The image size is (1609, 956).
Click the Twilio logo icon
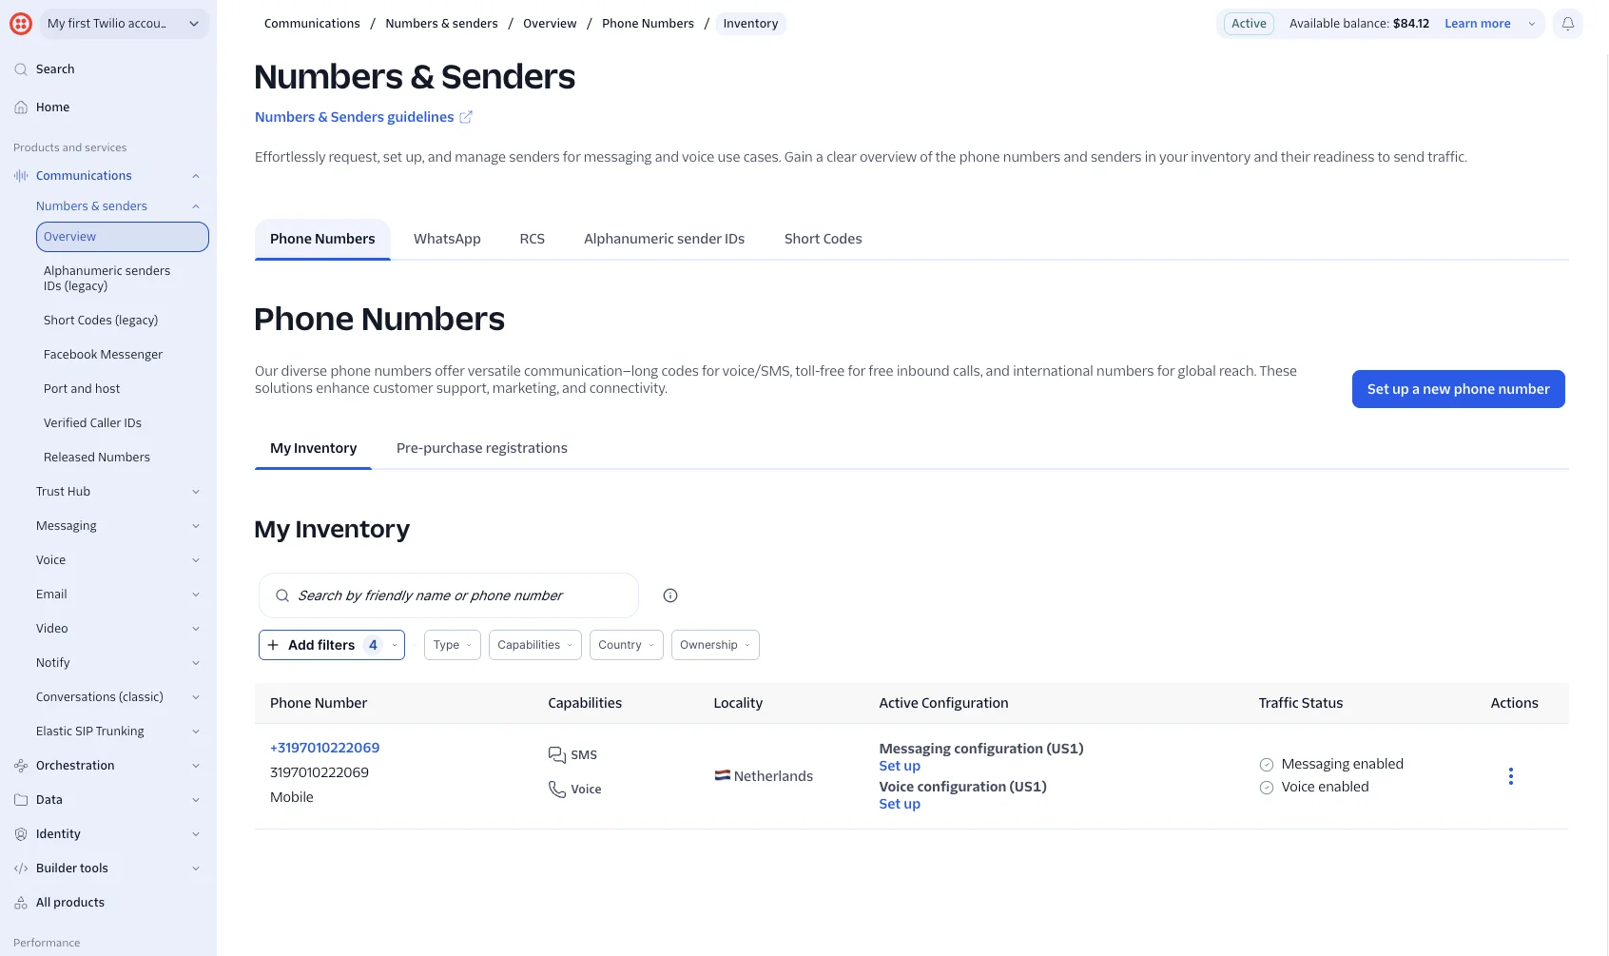click(21, 24)
